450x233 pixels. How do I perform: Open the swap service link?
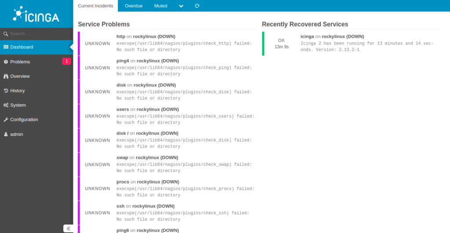(x=122, y=158)
